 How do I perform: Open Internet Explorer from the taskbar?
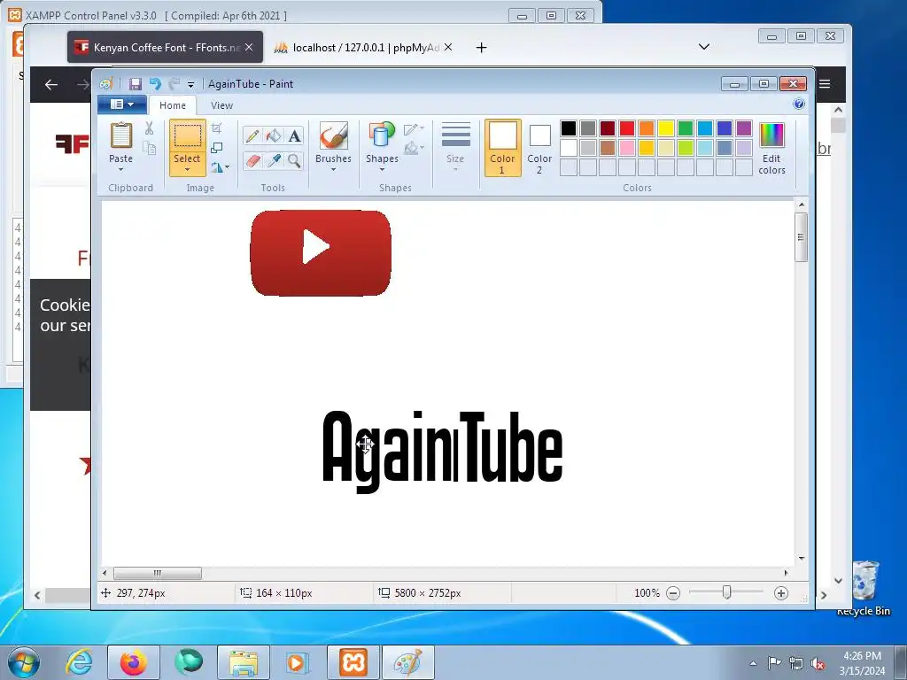(79, 662)
